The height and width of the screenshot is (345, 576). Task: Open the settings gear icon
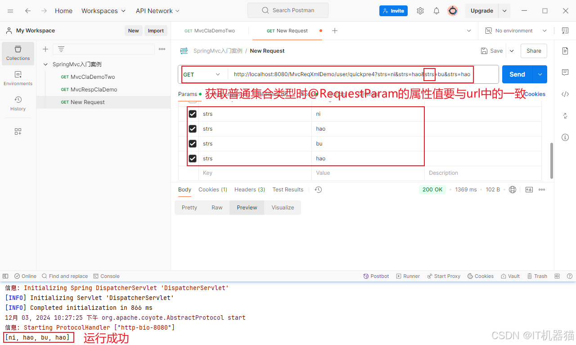click(420, 11)
